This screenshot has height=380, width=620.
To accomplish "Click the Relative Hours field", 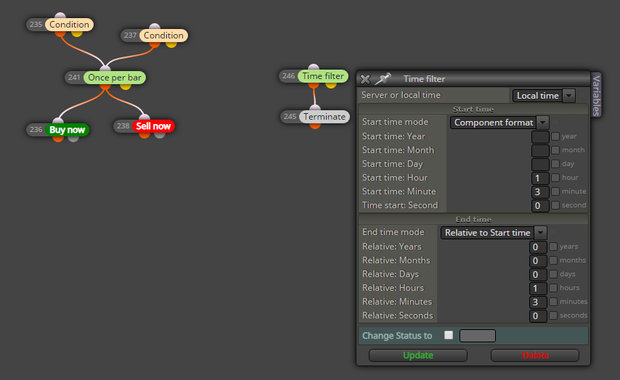I will coord(538,289).
